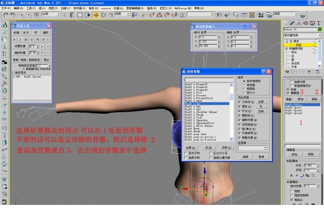This screenshot has width=324, height=213.
Task: Collapse the Editable Poly tree node
Action: tap(286, 49)
